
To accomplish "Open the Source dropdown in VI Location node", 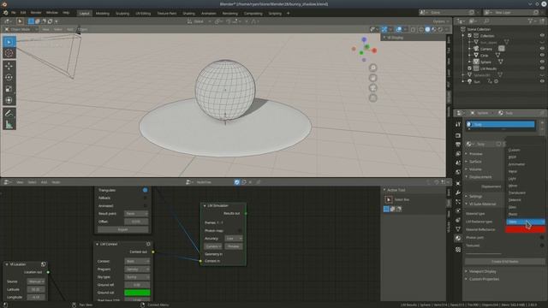I will pyautogui.click(x=36, y=281).
